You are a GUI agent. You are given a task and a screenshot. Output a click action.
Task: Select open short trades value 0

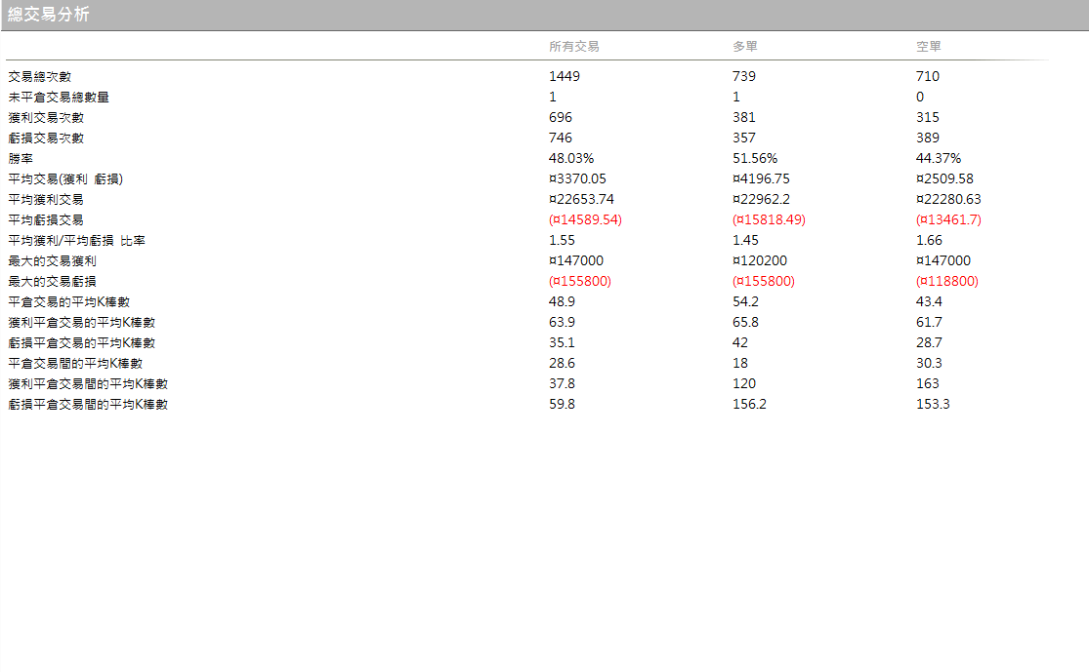(919, 98)
